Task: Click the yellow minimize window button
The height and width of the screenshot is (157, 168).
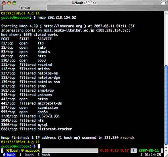Action: pyautogui.click(x=9, y=3)
